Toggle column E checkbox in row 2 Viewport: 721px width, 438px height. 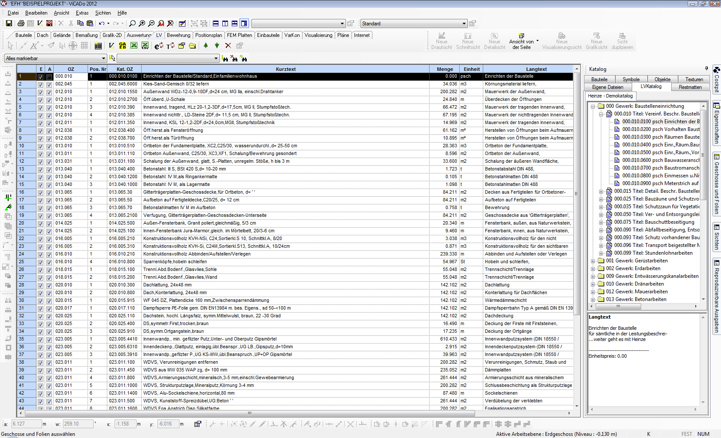(x=41, y=84)
